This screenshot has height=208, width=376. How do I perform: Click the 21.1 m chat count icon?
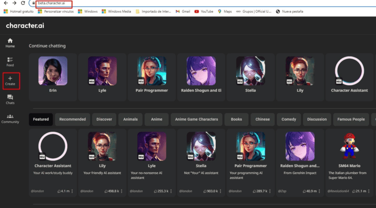tap(354, 192)
